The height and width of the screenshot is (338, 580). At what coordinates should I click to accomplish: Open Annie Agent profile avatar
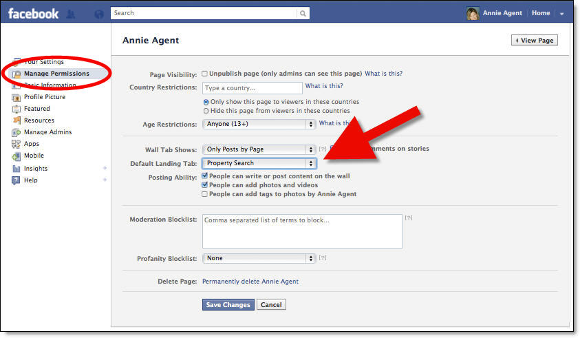click(x=473, y=13)
